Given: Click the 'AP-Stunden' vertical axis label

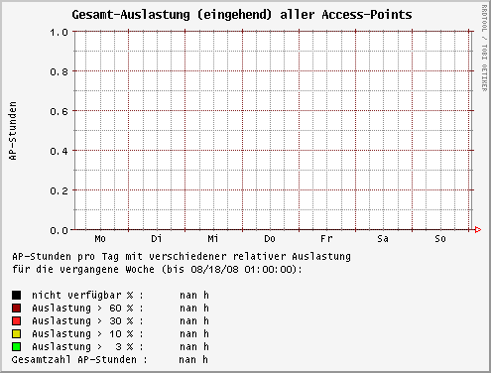Looking at the screenshot, I should (x=13, y=131).
